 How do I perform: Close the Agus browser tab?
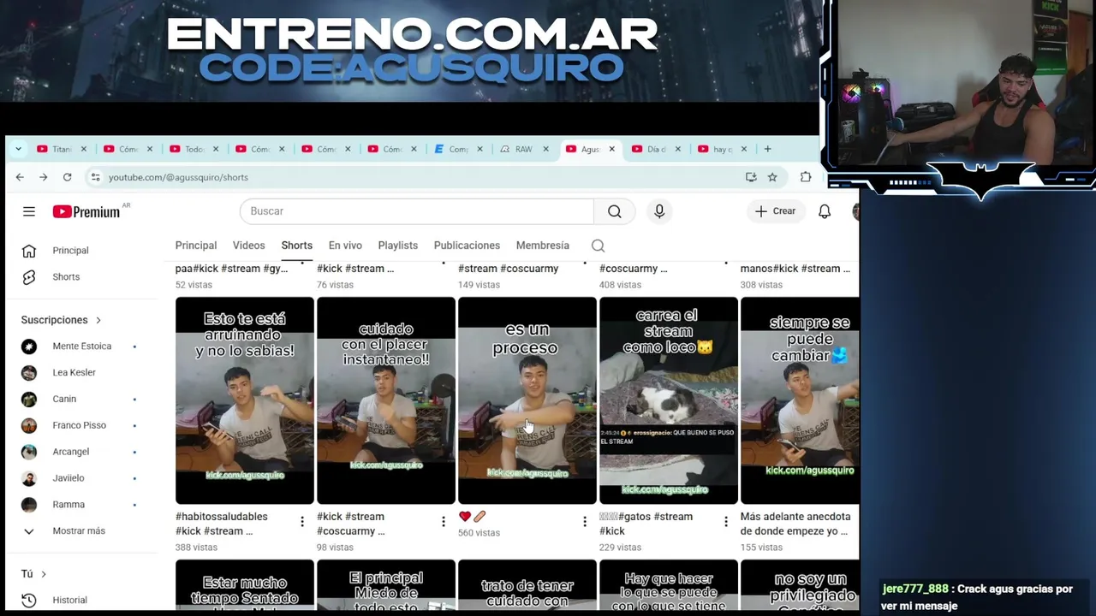[x=611, y=149]
